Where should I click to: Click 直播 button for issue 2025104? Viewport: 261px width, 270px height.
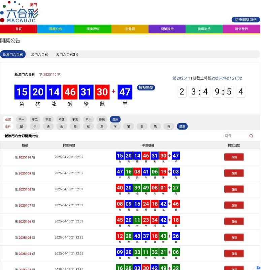click(234, 253)
